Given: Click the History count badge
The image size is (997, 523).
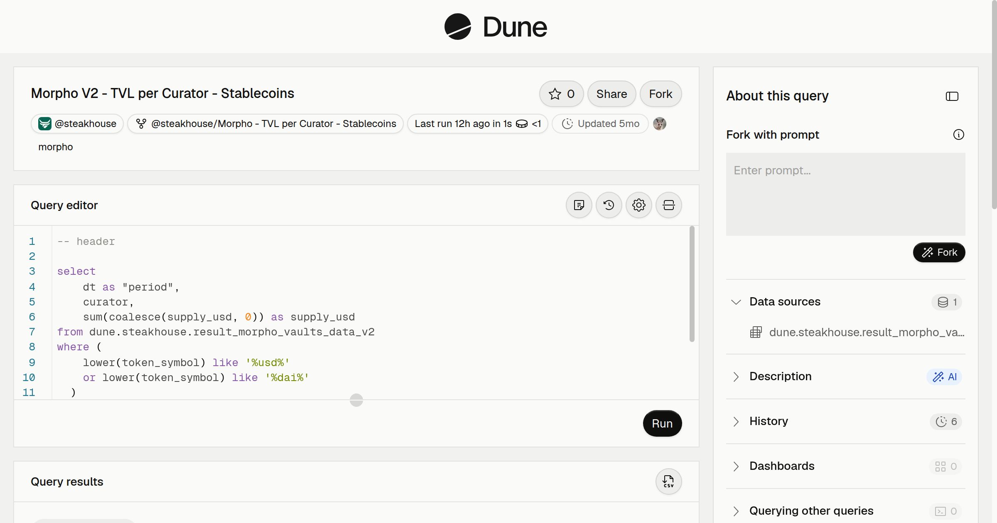Looking at the screenshot, I should (x=946, y=422).
